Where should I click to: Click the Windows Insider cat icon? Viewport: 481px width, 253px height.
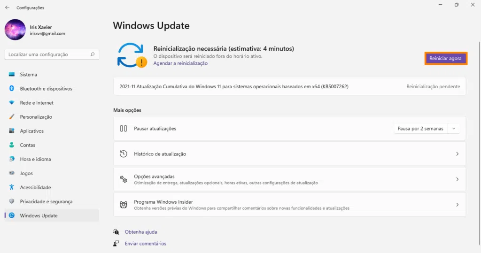tap(124, 205)
